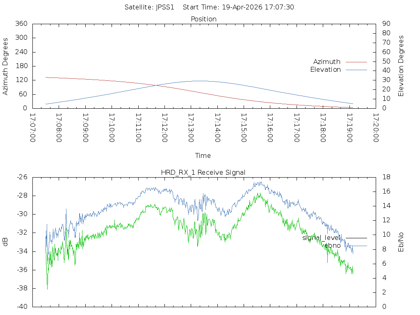This screenshot has width=420, height=315.
Task: Click the ebno legend entry text
Action: click(332, 246)
